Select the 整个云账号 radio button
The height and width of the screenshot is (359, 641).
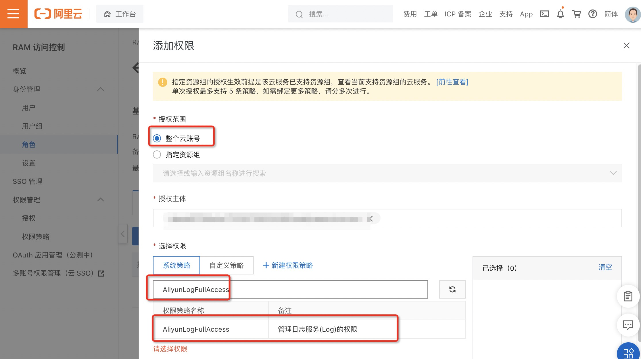tap(157, 138)
